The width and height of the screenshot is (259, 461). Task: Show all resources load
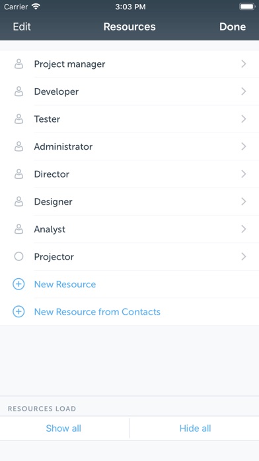tap(63, 429)
